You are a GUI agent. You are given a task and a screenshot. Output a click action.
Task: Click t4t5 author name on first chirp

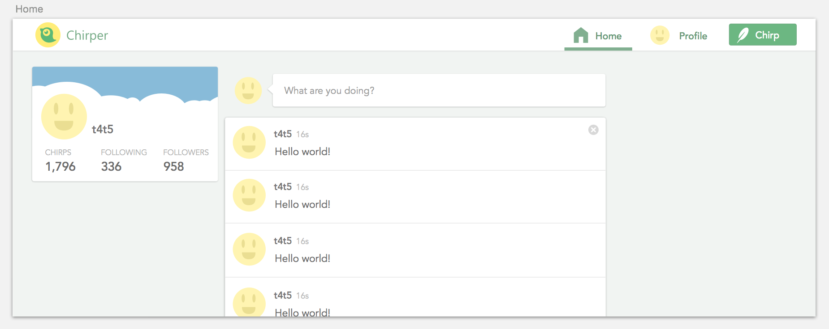pyautogui.click(x=283, y=134)
